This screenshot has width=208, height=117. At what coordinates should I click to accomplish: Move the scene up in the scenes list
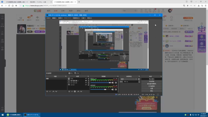[x=53, y=92]
